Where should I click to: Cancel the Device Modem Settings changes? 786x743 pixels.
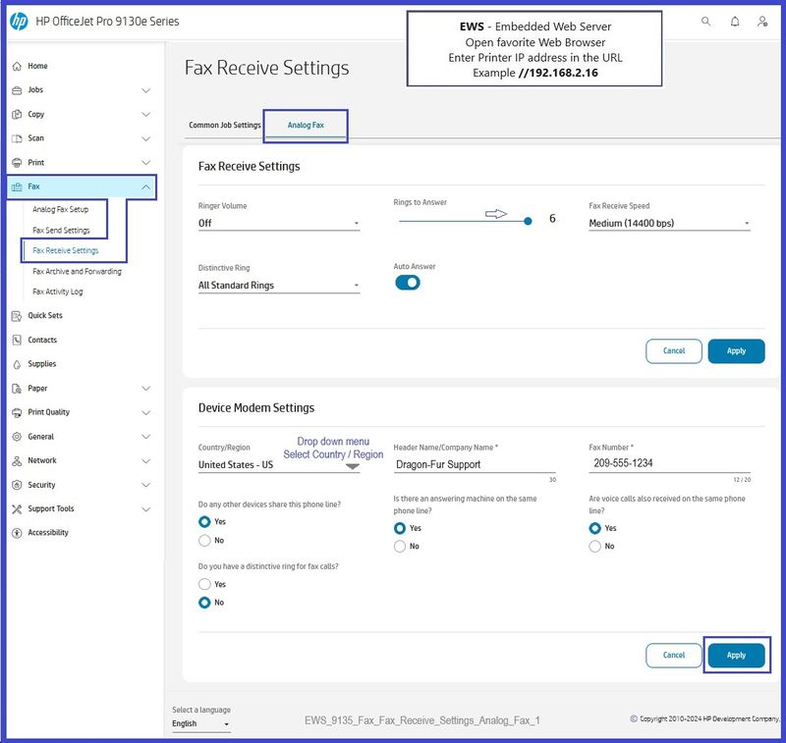(x=674, y=656)
